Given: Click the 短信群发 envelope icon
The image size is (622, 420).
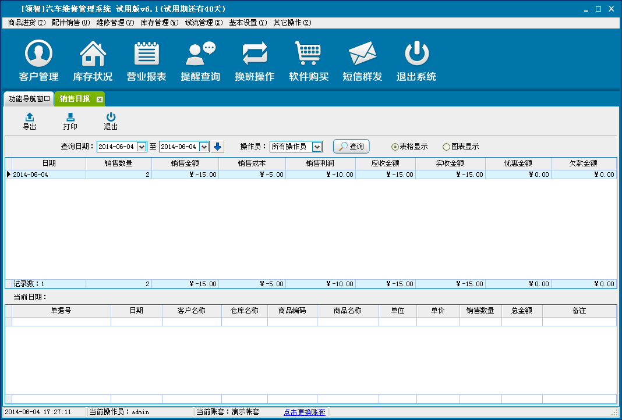Looking at the screenshot, I should point(362,55).
